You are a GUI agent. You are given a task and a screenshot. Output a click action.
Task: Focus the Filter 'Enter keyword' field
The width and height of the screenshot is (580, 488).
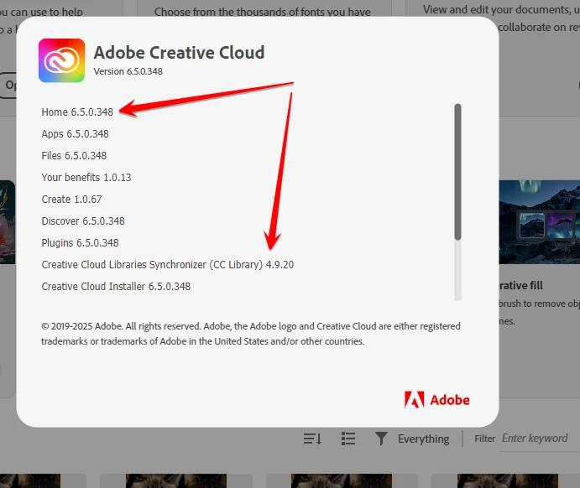coord(541,439)
